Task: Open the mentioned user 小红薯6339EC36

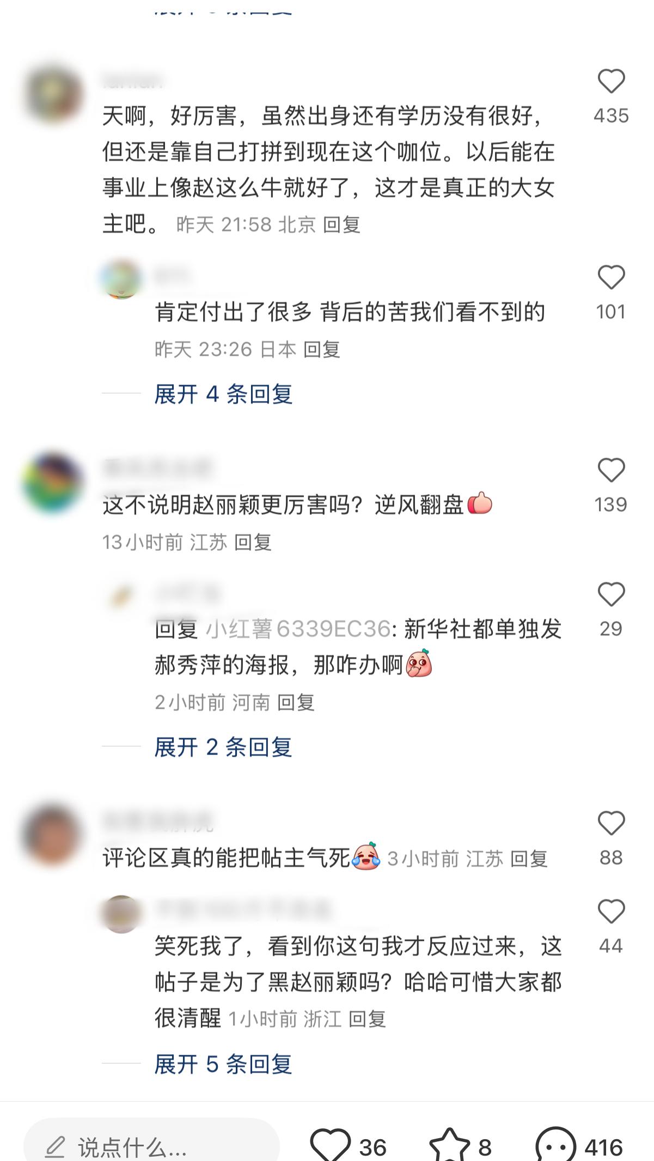Action: pyautogui.click(x=298, y=629)
